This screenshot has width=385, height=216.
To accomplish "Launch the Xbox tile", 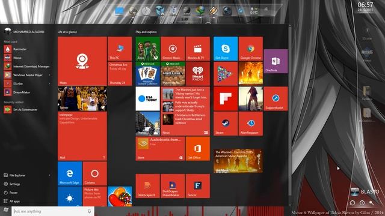I will [x=147, y=49].
